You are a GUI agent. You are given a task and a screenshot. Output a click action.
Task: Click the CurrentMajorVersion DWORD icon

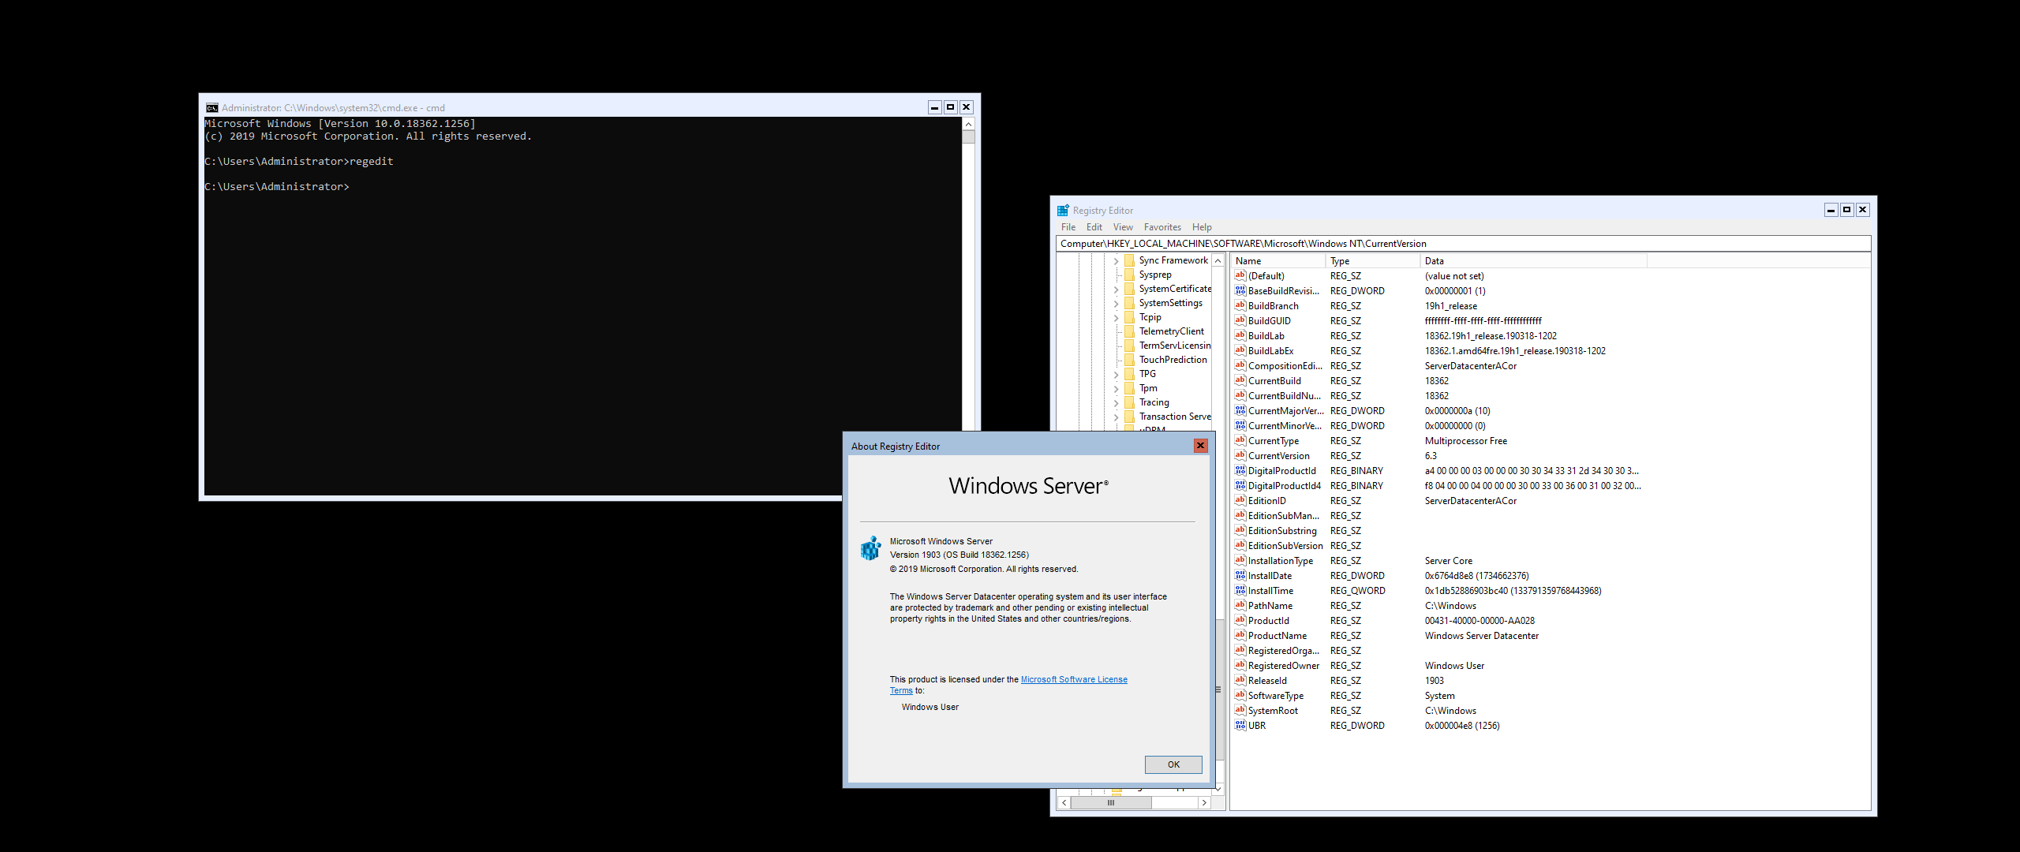click(x=1240, y=410)
